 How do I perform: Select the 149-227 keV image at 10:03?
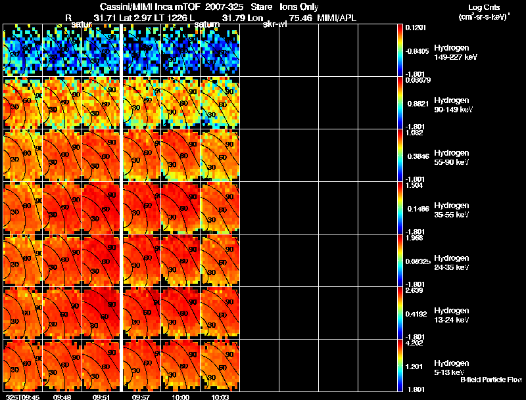tap(220, 51)
